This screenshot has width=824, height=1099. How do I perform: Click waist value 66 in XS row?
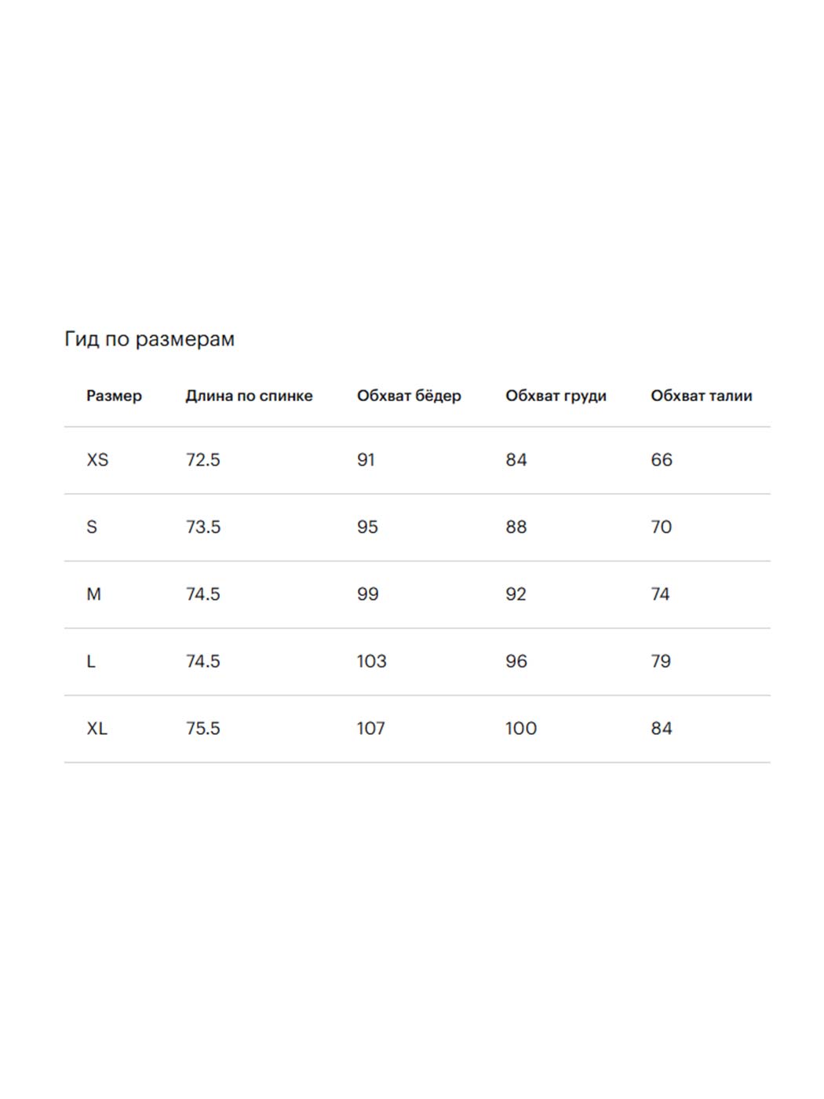662,460
